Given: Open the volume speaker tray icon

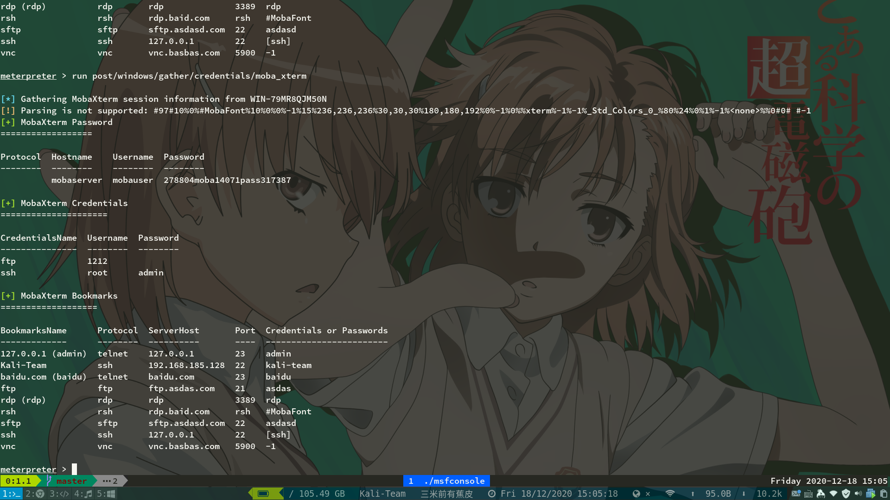Looking at the screenshot, I should (x=858, y=494).
